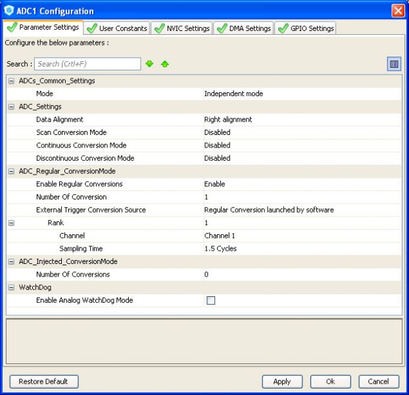Collapse the ADCs_Common_Settings group
This screenshot has height=395, width=409.
click(11, 81)
